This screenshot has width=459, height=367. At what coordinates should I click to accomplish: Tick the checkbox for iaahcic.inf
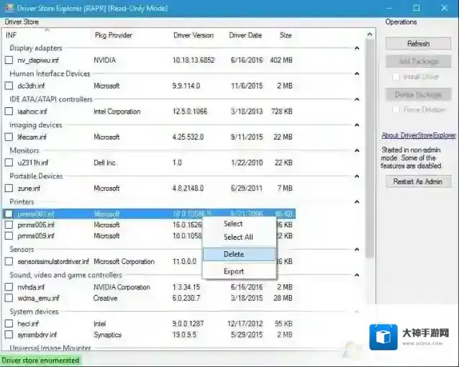click(x=9, y=112)
